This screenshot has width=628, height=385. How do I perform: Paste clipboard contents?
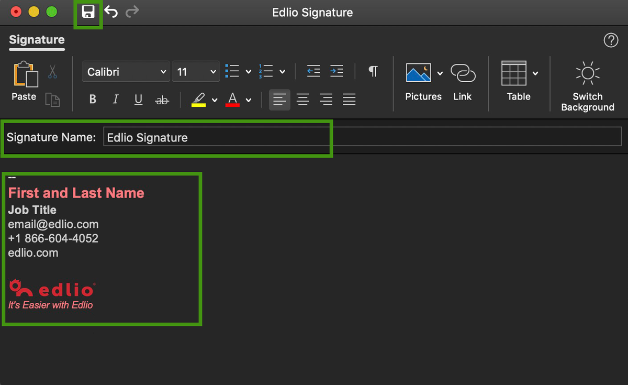click(25, 81)
